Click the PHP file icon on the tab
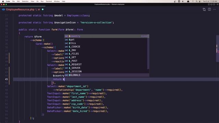Screen dimensions: 219x123 (x=3, y=10)
